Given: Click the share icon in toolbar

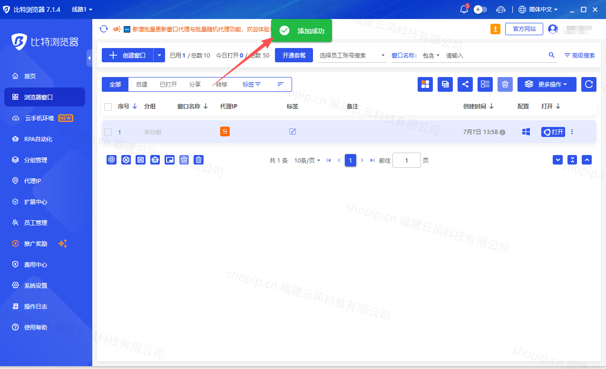Looking at the screenshot, I should [465, 84].
